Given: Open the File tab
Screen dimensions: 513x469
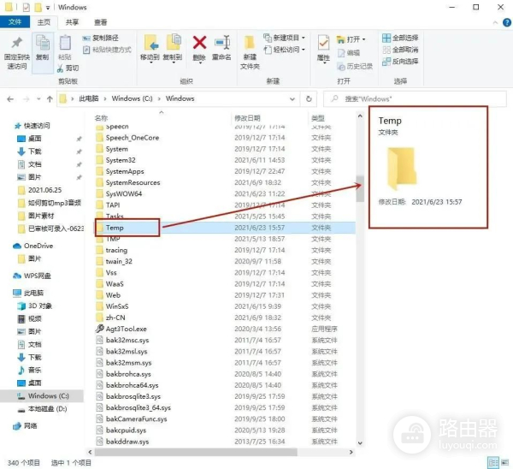Looking at the screenshot, I should [x=15, y=22].
